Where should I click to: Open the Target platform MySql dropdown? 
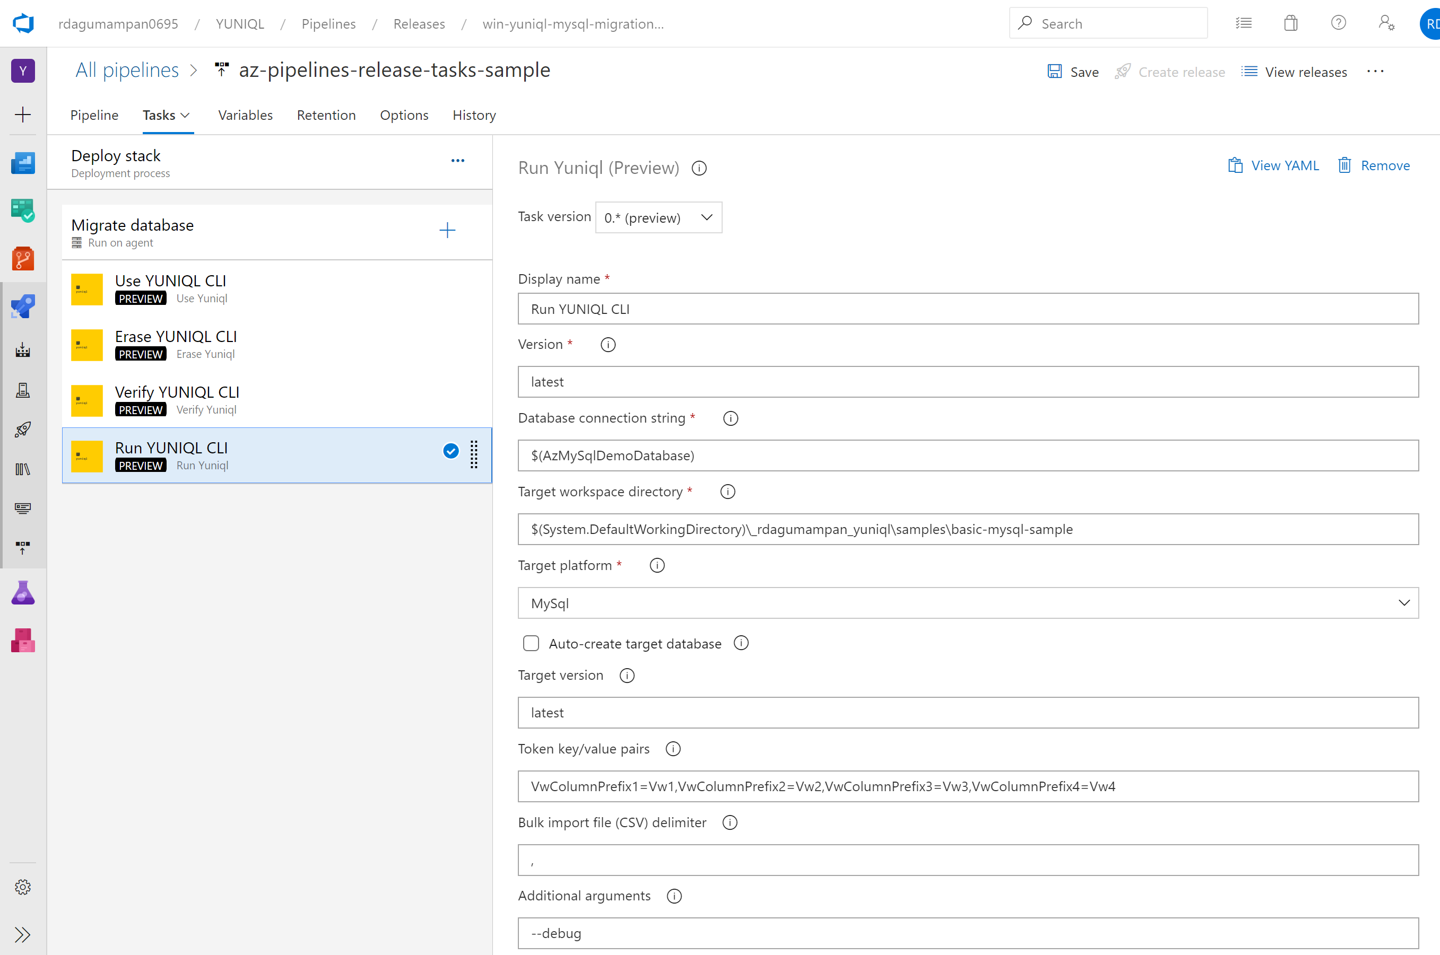coord(968,603)
